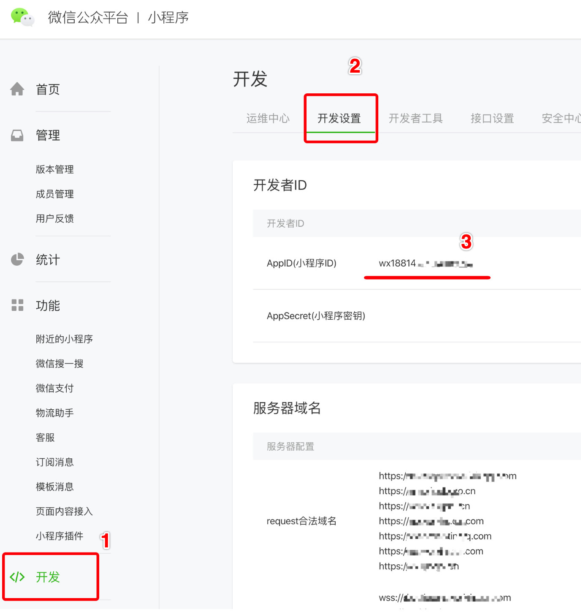Screen dimensions: 581x615
Task: Open the 统计 sidebar section
Action: point(48,260)
